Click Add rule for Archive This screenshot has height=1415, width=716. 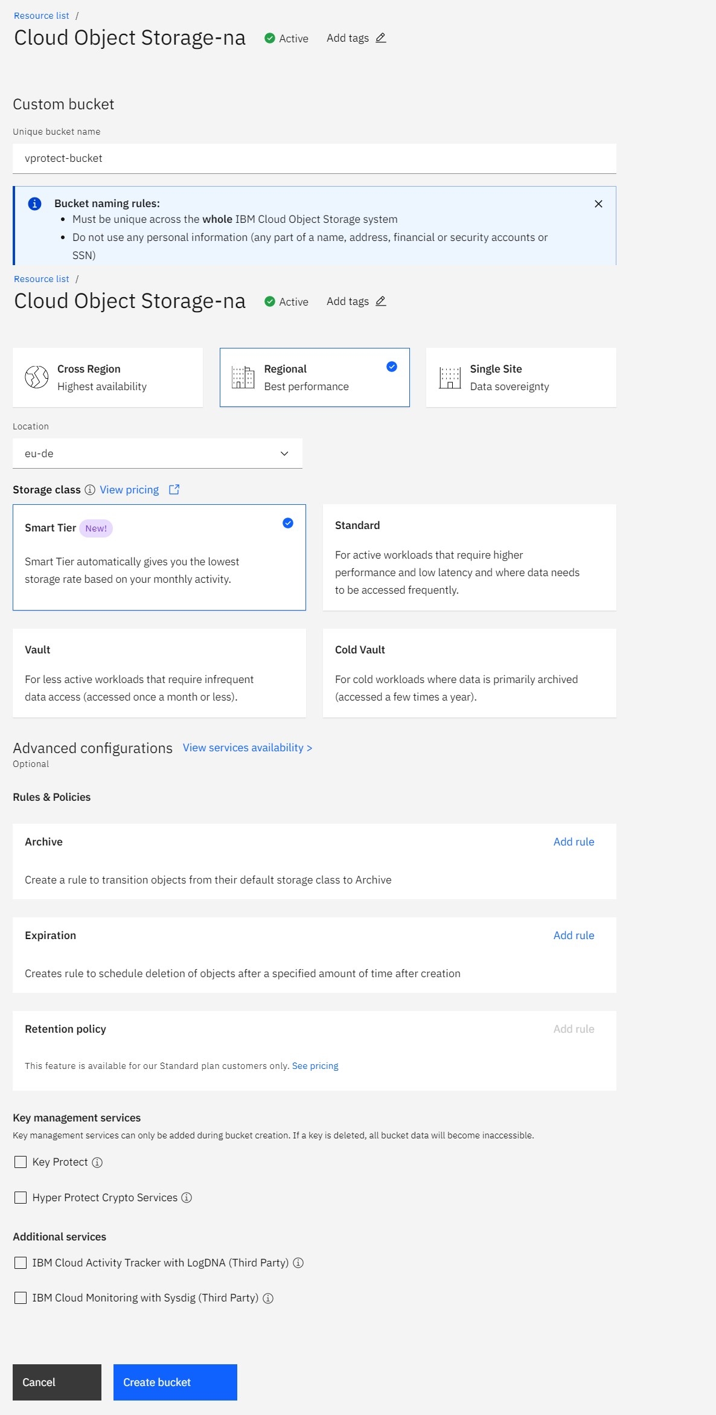(574, 842)
